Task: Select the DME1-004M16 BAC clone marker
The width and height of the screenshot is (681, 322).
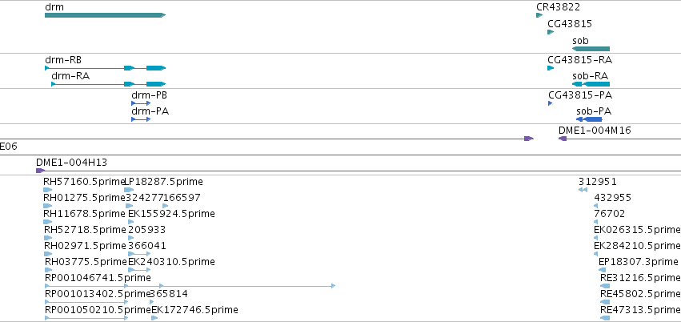Action: (563, 139)
